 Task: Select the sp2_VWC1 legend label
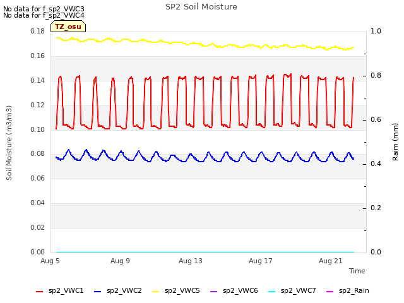(66, 290)
